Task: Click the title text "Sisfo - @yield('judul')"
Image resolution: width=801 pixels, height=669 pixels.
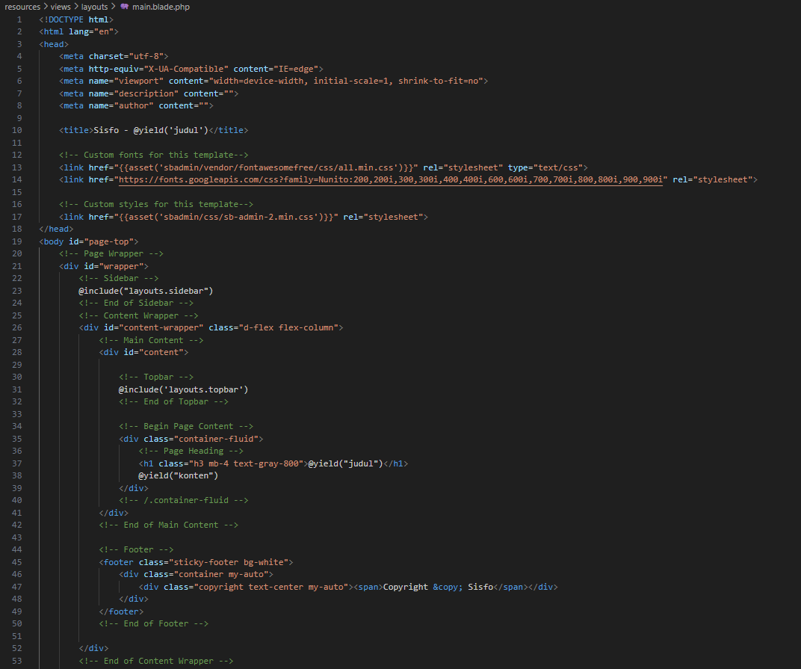Action: pos(149,131)
